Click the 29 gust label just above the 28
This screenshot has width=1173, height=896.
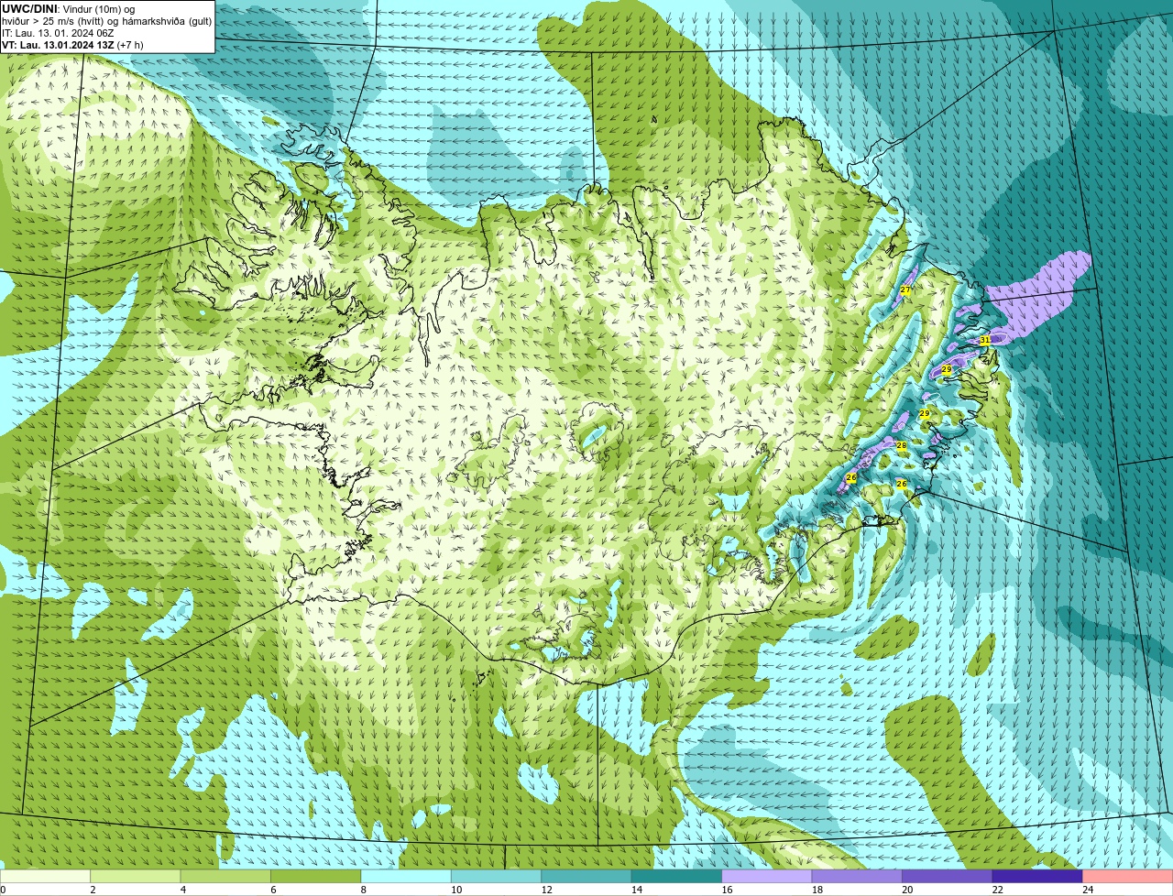[x=925, y=414]
